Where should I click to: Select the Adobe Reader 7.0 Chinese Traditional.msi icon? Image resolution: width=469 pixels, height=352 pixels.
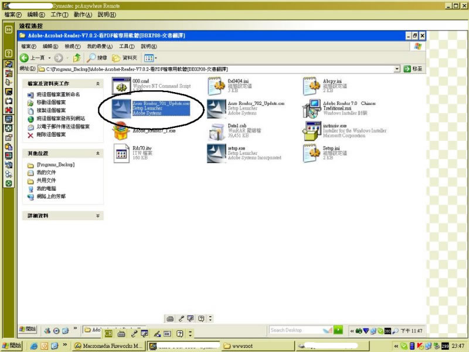311,109
